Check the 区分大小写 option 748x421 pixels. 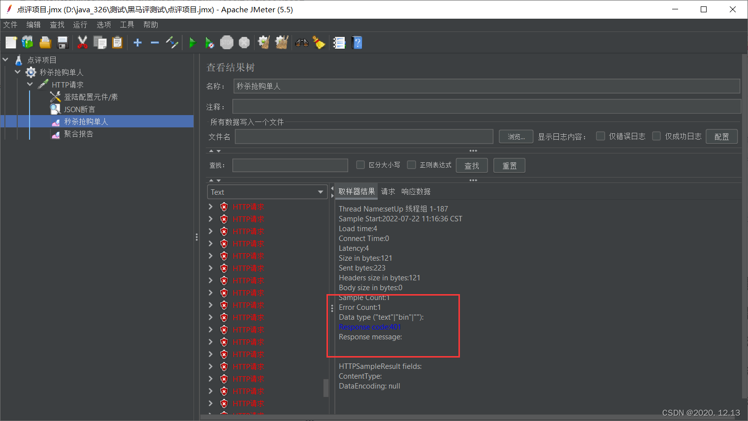(360, 165)
